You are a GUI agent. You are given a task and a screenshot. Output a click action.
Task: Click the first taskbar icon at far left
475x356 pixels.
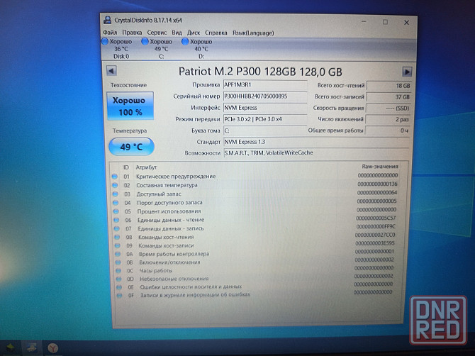11,347
